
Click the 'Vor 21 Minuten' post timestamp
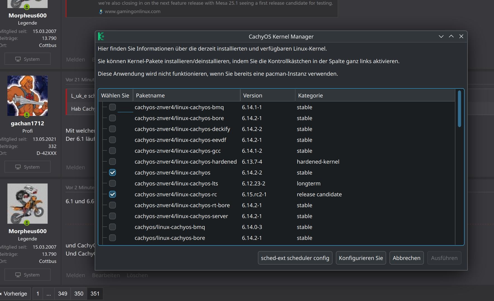coord(80,80)
